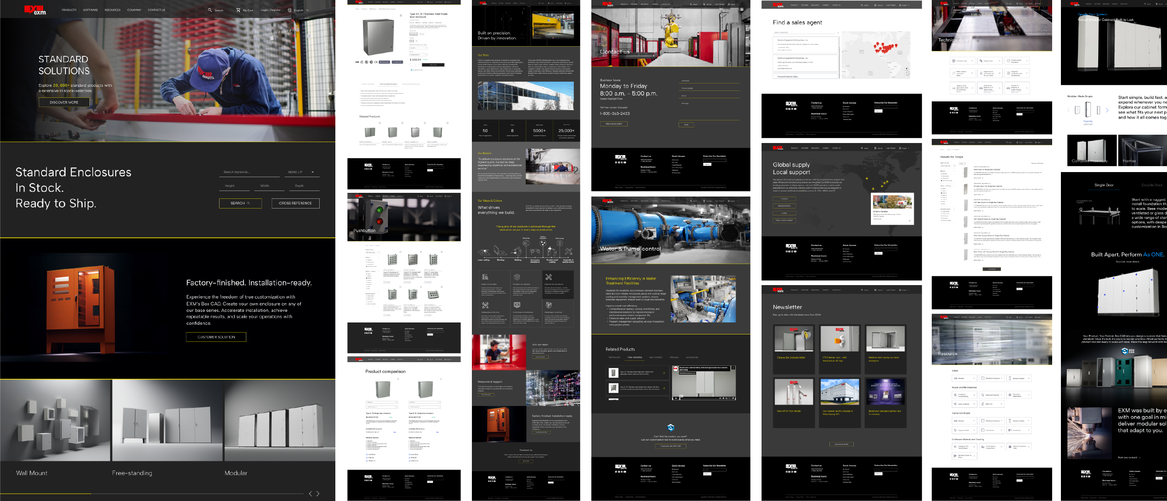Open the PRODUCTS menu in the navigation
The image size is (1167, 501).
69,10
